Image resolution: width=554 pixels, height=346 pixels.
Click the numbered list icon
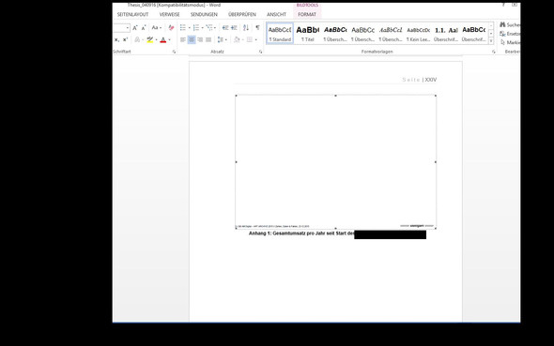coord(196,27)
